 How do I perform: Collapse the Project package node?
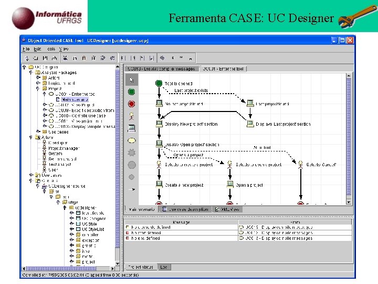(x=38, y=89)
